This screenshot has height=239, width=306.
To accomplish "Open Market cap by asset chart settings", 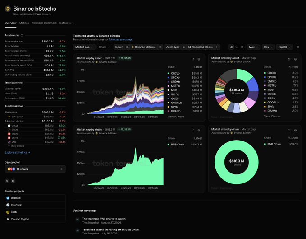I will [x=199, y=59].
